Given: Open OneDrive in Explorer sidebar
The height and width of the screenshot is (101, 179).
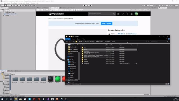Looking at the screenshot, I should [72, 57].
